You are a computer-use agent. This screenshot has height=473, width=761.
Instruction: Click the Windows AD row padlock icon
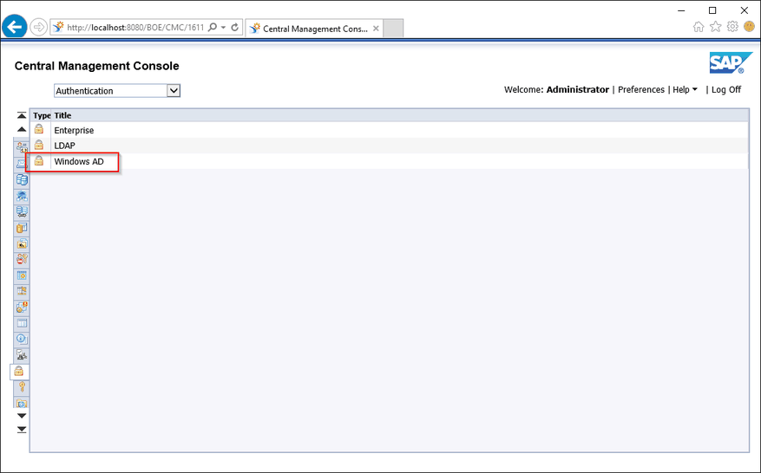[x=39, y=160]
